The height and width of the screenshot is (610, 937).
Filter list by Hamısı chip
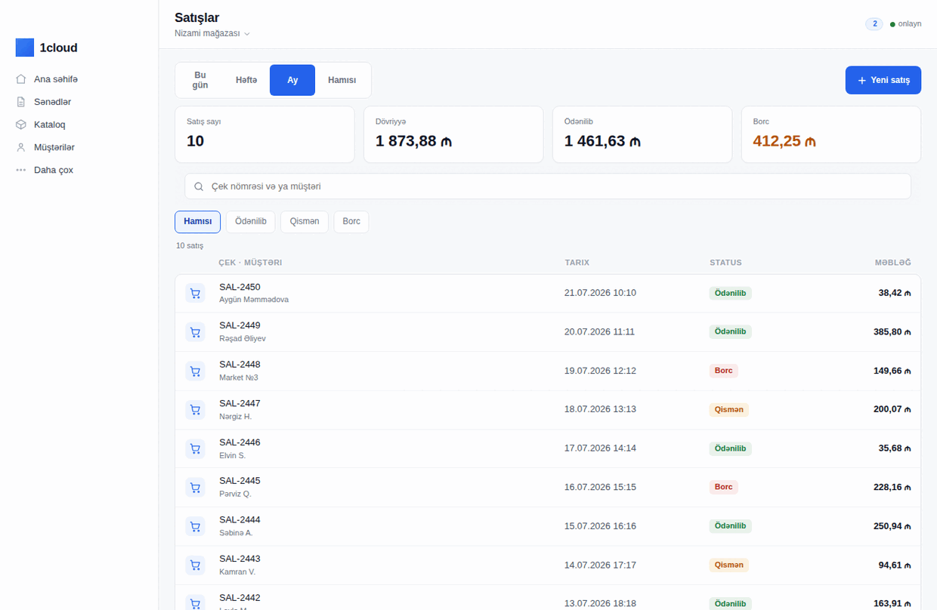tap(198, 222)
